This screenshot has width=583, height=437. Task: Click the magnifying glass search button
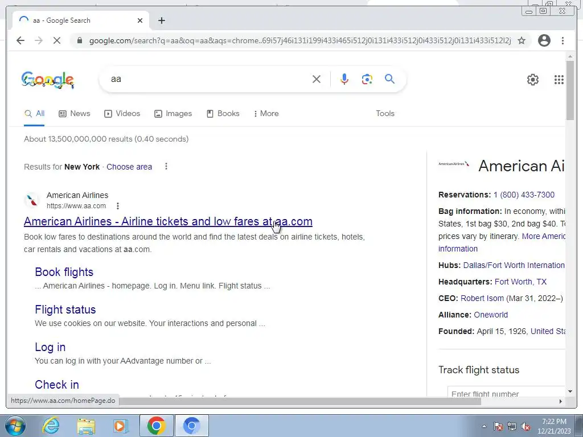coord(389,79)
